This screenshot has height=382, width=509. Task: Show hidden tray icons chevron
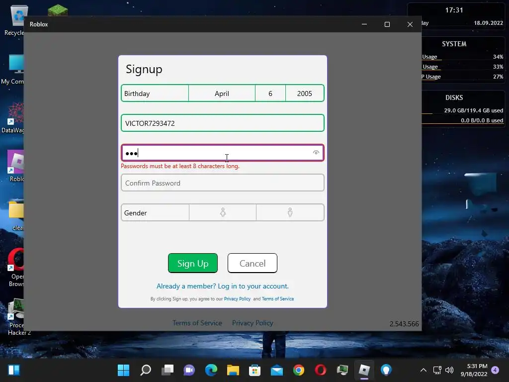[424, 370]
